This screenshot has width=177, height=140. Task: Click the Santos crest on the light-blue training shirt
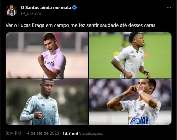[x=54, y=107]
